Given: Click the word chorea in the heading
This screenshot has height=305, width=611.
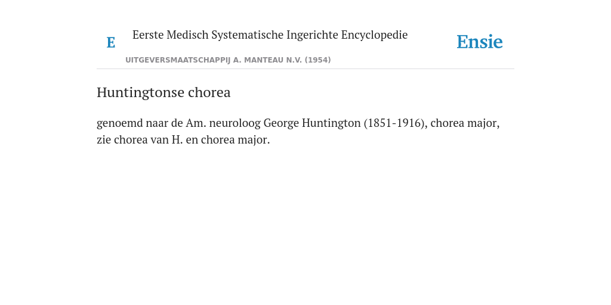Looking at the screenshot, I should pos(209,92).
